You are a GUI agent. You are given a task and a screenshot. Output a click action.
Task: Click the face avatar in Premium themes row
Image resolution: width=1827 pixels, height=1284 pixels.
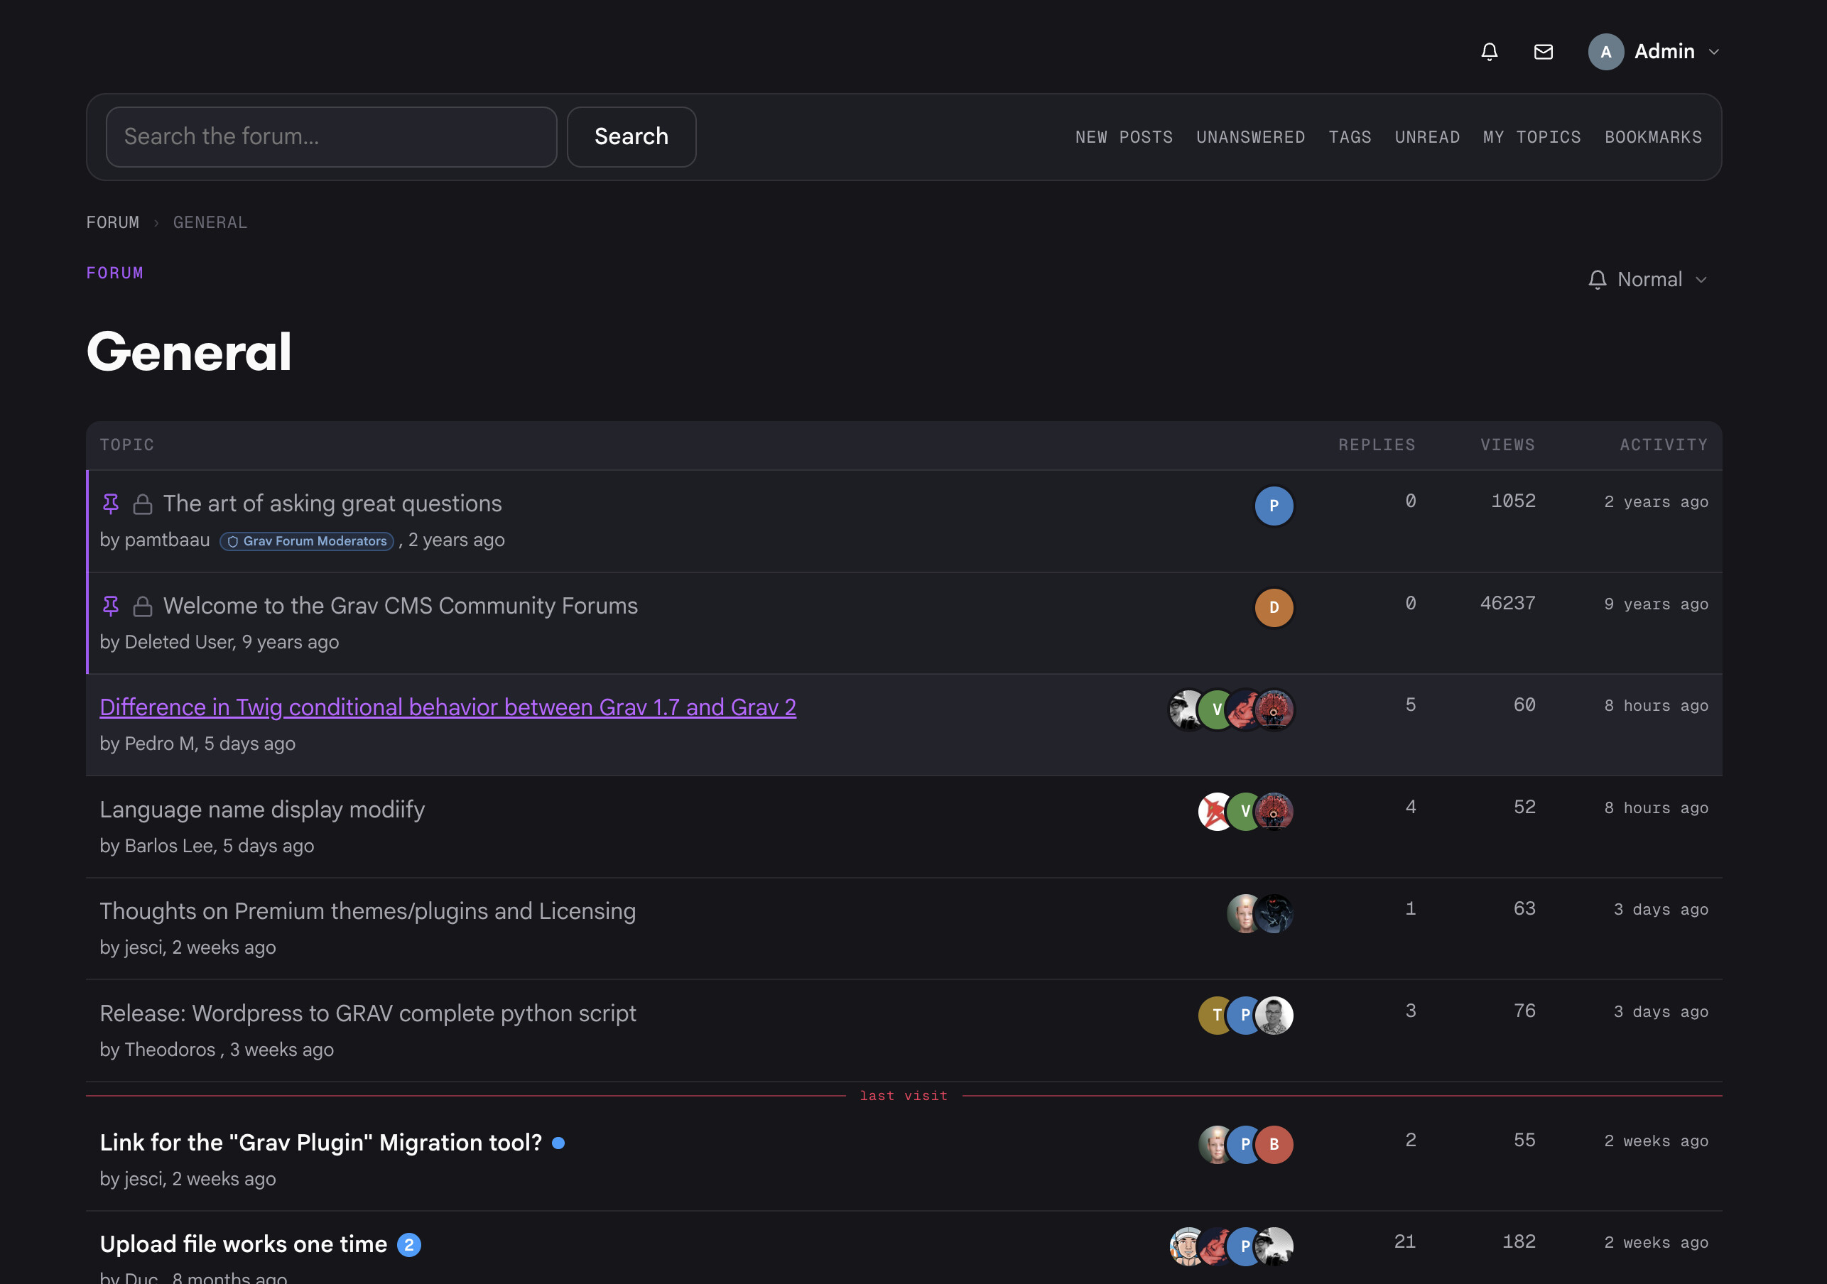[1242, 913]
